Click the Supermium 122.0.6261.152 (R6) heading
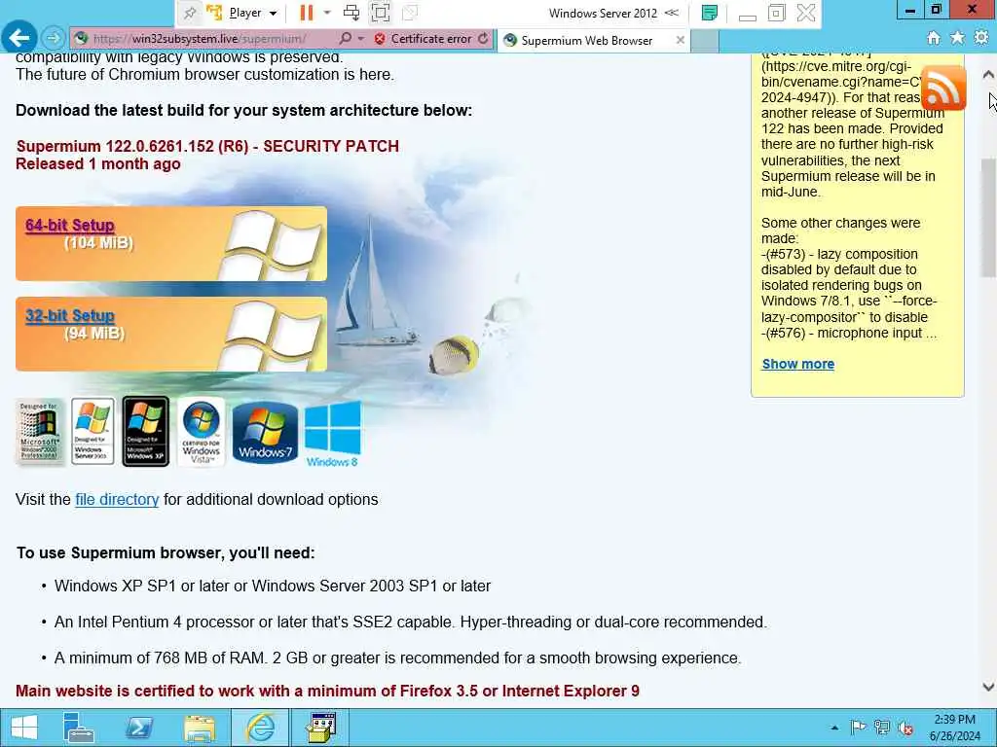 coord(207,146)
